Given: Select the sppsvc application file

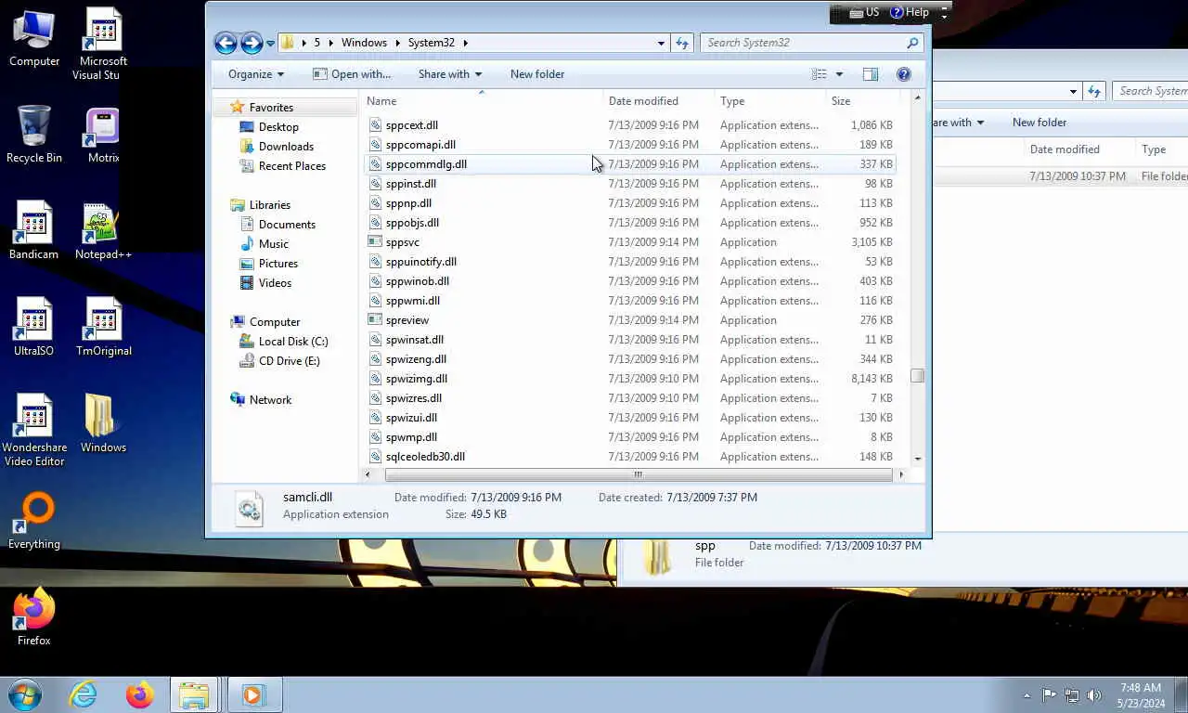Looking at the screenshot, I should coord(402,242).
